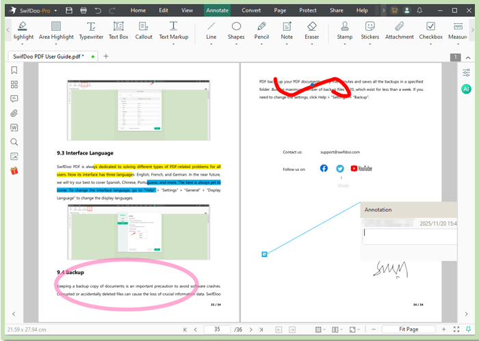Image resolution: width=479 pixels, height=341 pixels.
Task: Click the annotation popup text field
Action: 409,236
